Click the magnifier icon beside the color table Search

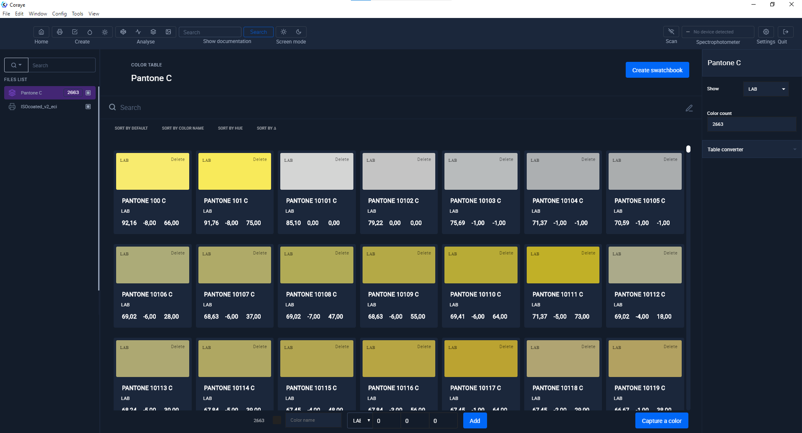pyautogui.click(x=112, y=107)
